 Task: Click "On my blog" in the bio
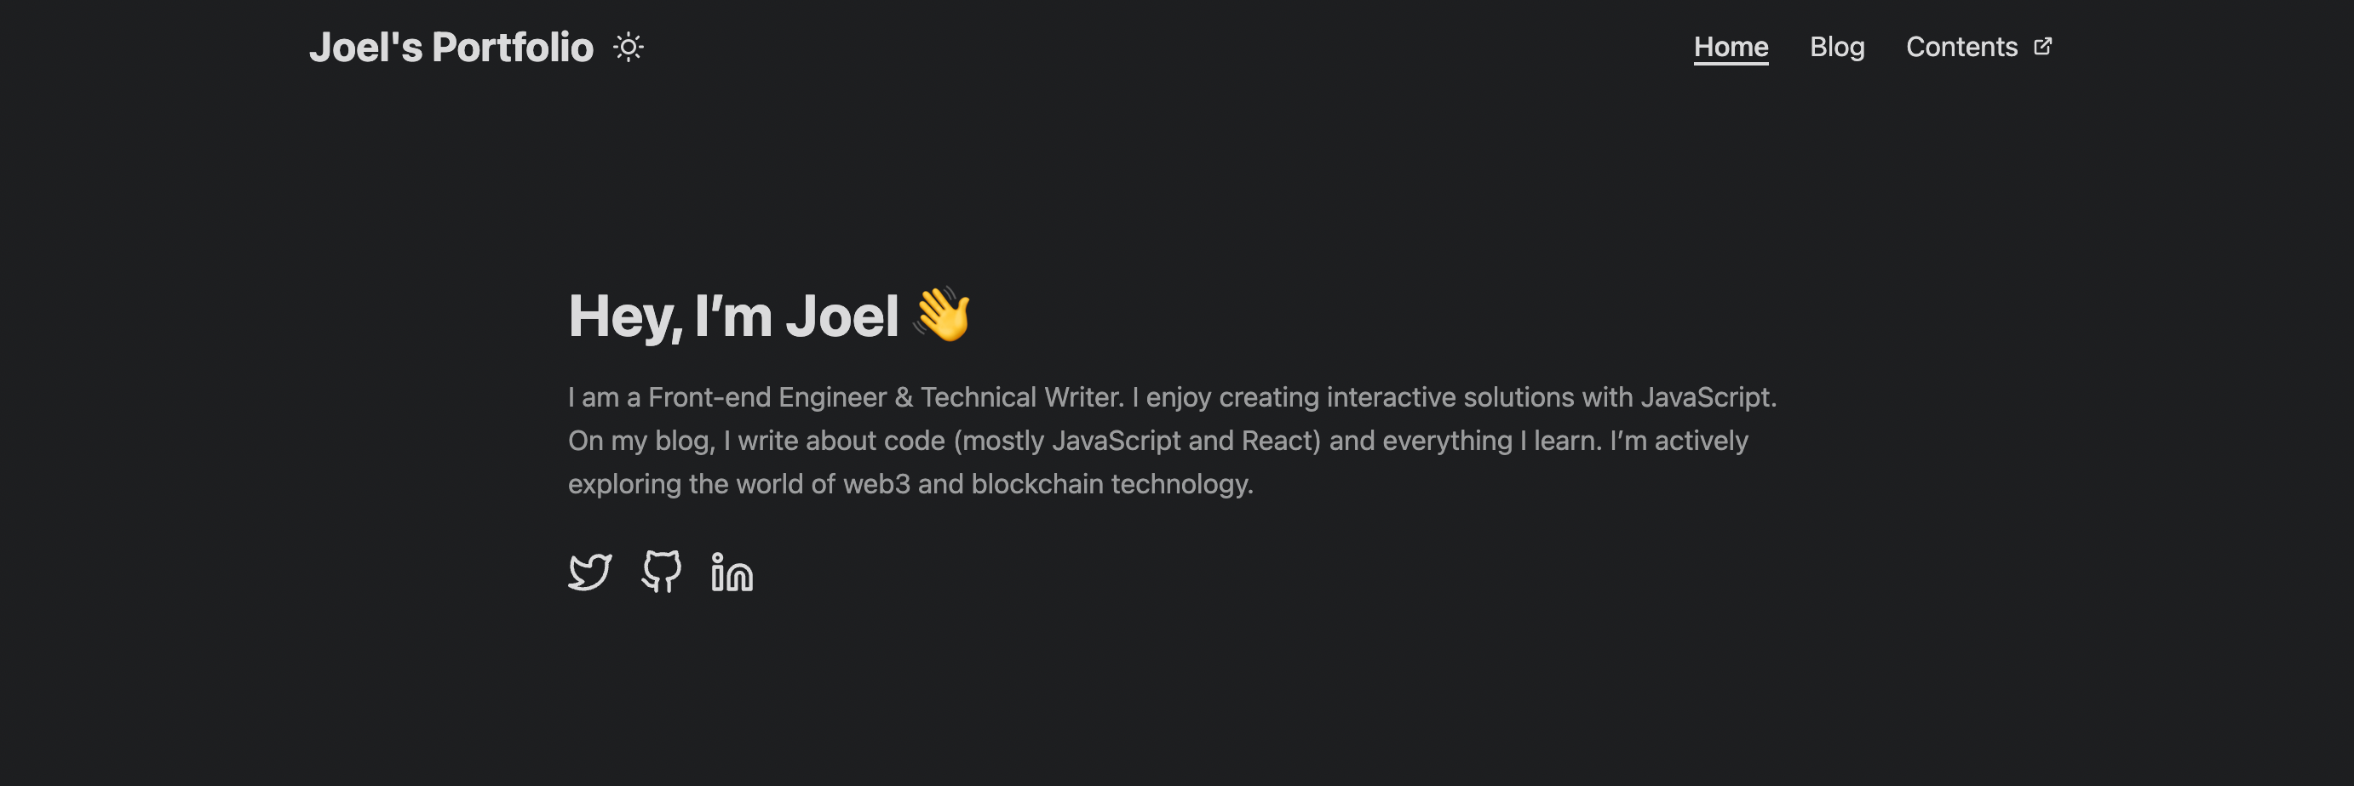coord(640,441)
